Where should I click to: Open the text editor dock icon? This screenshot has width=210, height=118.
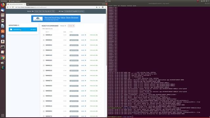point(3,52)
